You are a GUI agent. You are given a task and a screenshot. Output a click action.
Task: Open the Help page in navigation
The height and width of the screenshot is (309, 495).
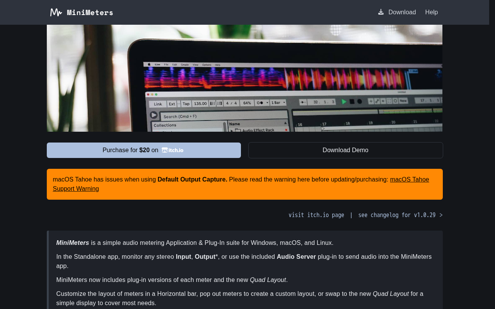pos(432,12)
